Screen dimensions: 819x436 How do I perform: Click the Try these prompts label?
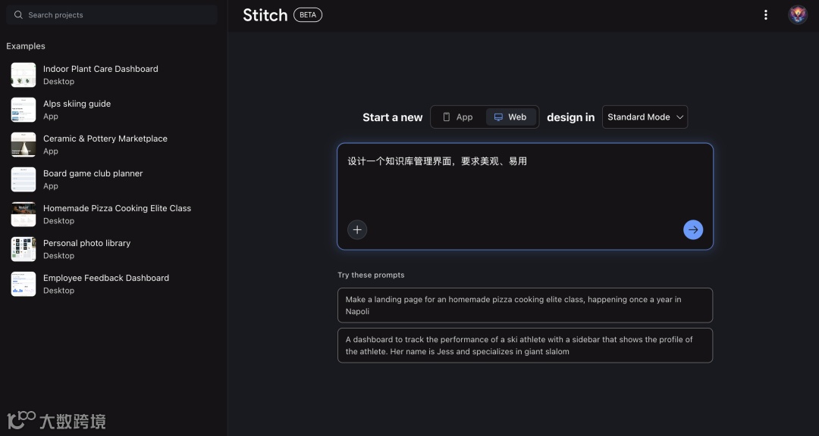pyautogui.click(x=371, y=275)
